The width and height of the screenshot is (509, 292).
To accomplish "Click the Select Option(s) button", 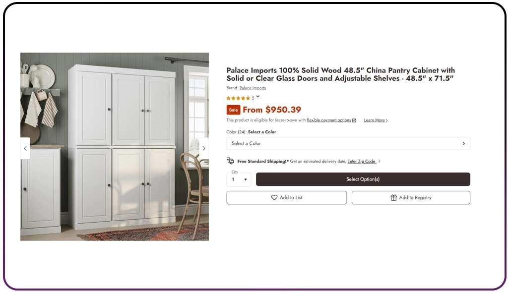I will tap(363, 179).
